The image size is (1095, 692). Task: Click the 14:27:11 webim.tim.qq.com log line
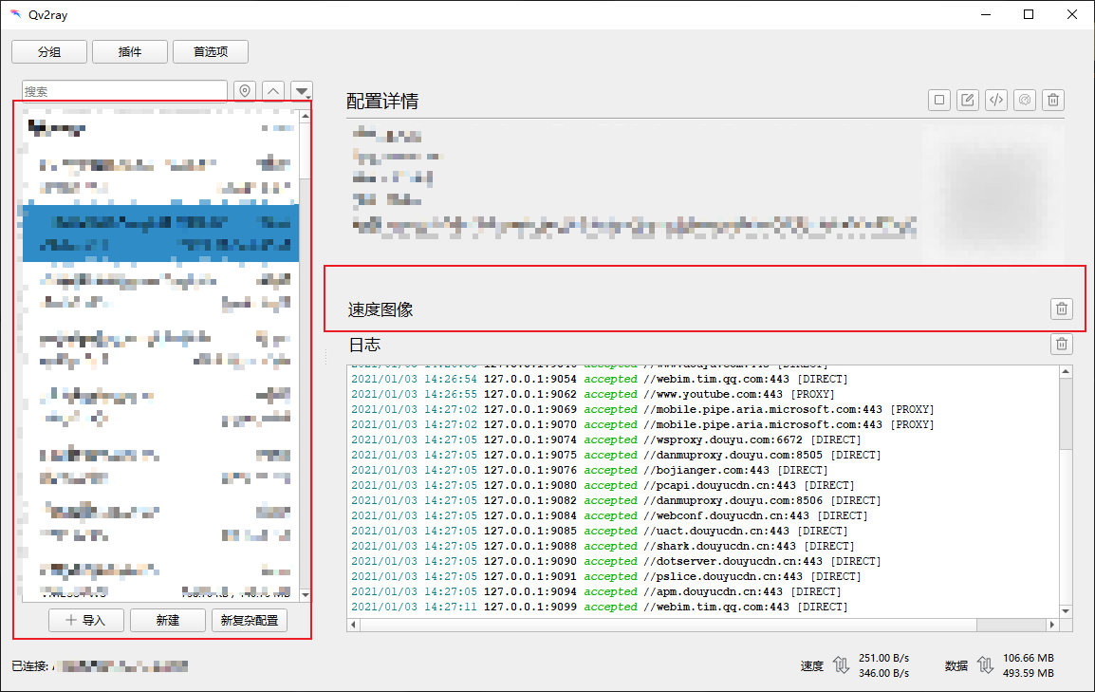[599, 607]
